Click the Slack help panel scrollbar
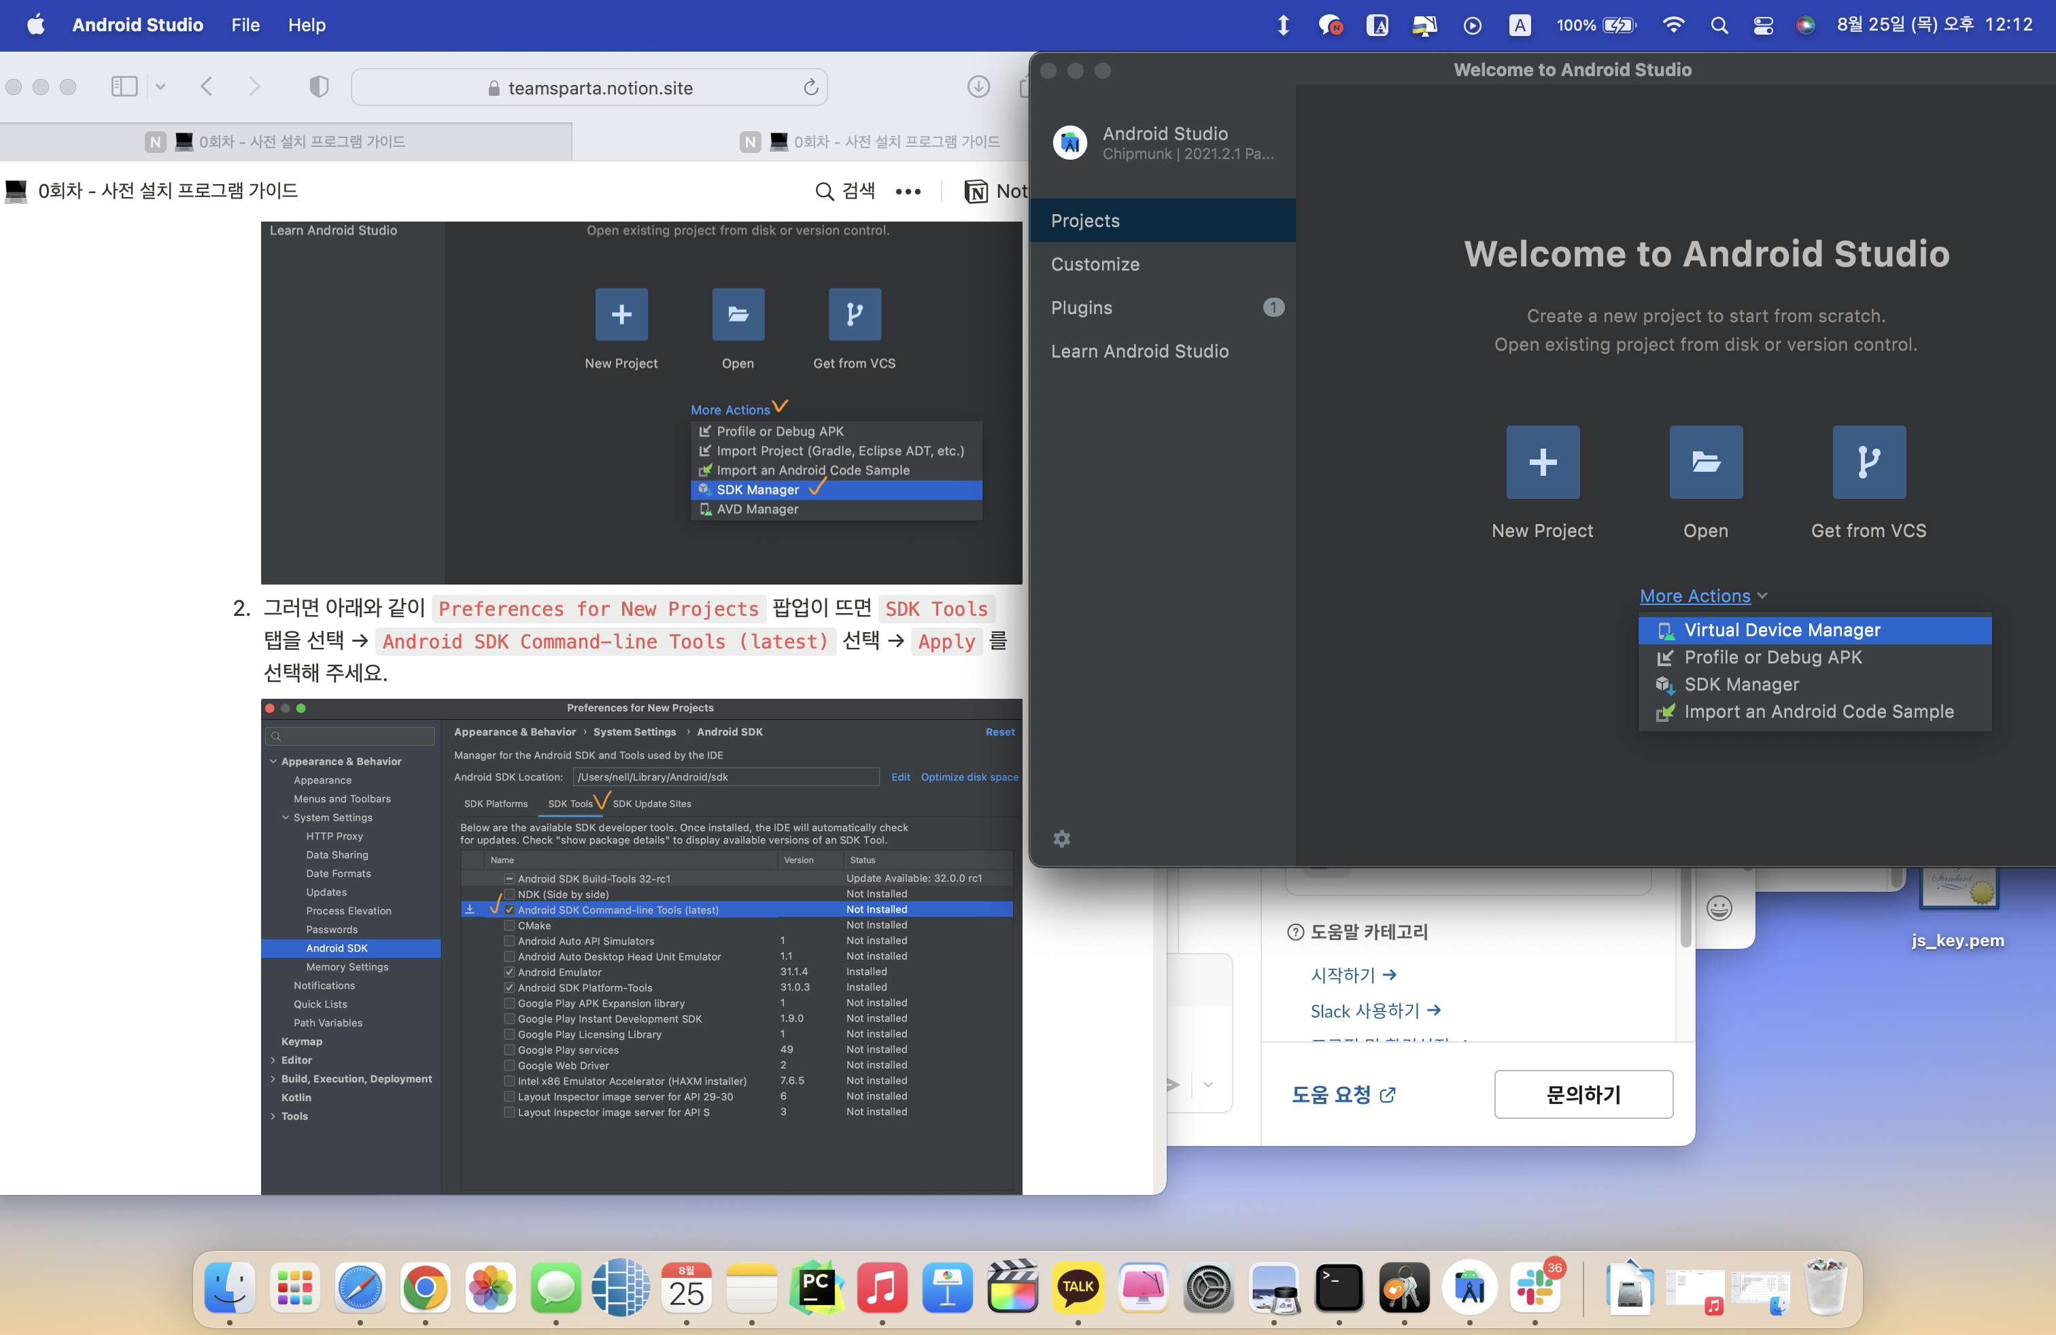 pos(1685,907)
